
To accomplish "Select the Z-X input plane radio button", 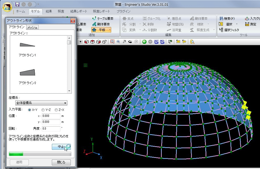I will coord(56,110).
